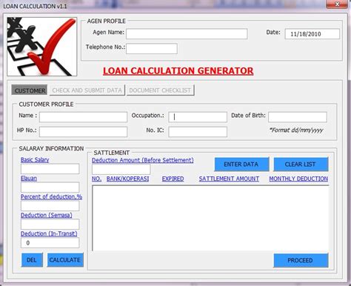Focus the HP No. input field
The width and height of the screenshot is (351, 286).
coord(83,132)
